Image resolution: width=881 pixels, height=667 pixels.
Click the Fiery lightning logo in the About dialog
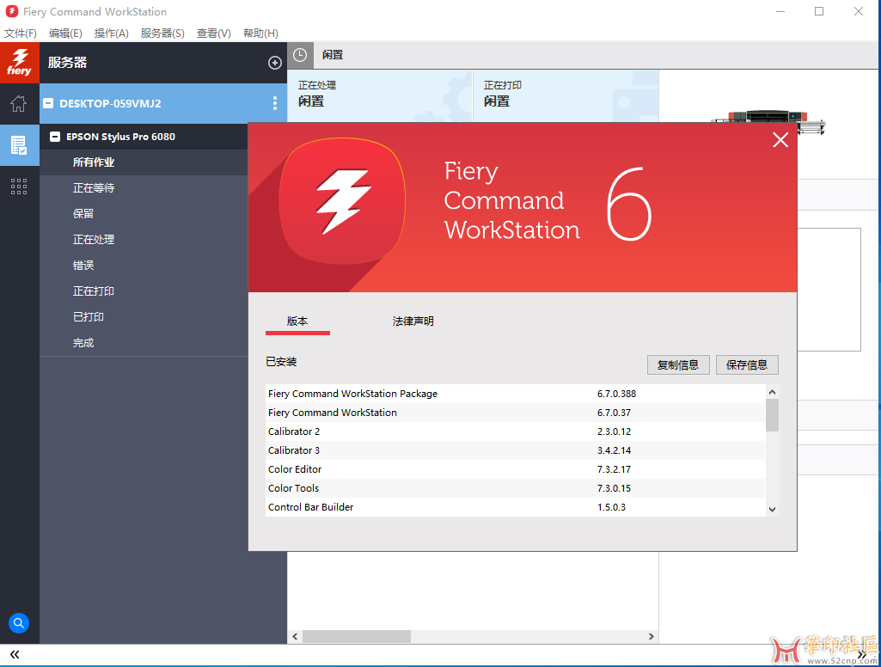(342, 200)
